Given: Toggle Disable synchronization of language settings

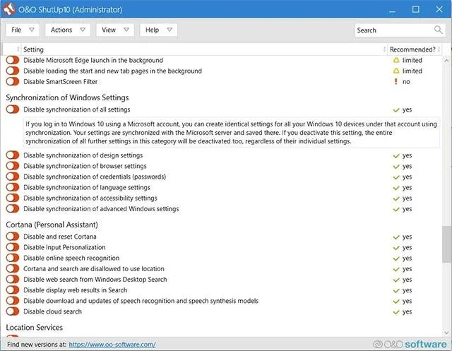Looking at the screenshot, I should pyautogui.click(x=13, y=187).
